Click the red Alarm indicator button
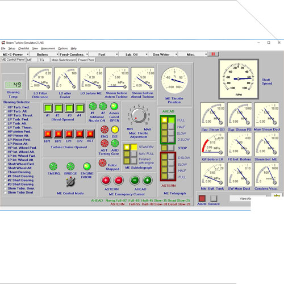 [x=202, y=198]
